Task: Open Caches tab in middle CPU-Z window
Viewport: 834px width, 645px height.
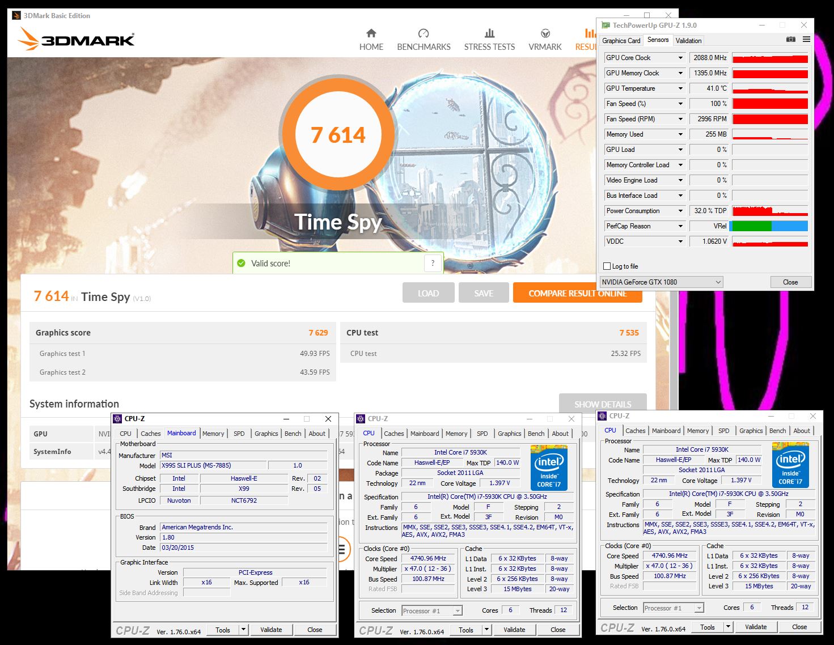Action: (x=393, y=434)
